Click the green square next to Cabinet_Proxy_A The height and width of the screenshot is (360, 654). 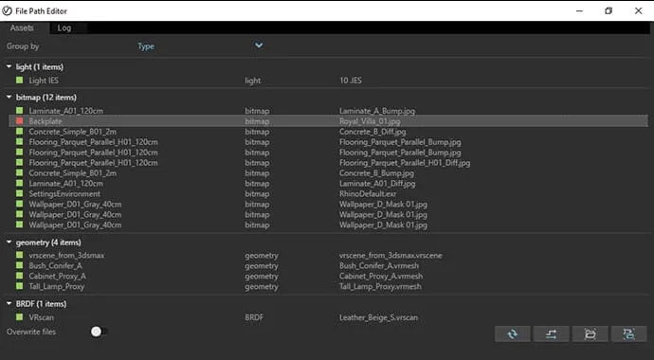tap(19, 276)
